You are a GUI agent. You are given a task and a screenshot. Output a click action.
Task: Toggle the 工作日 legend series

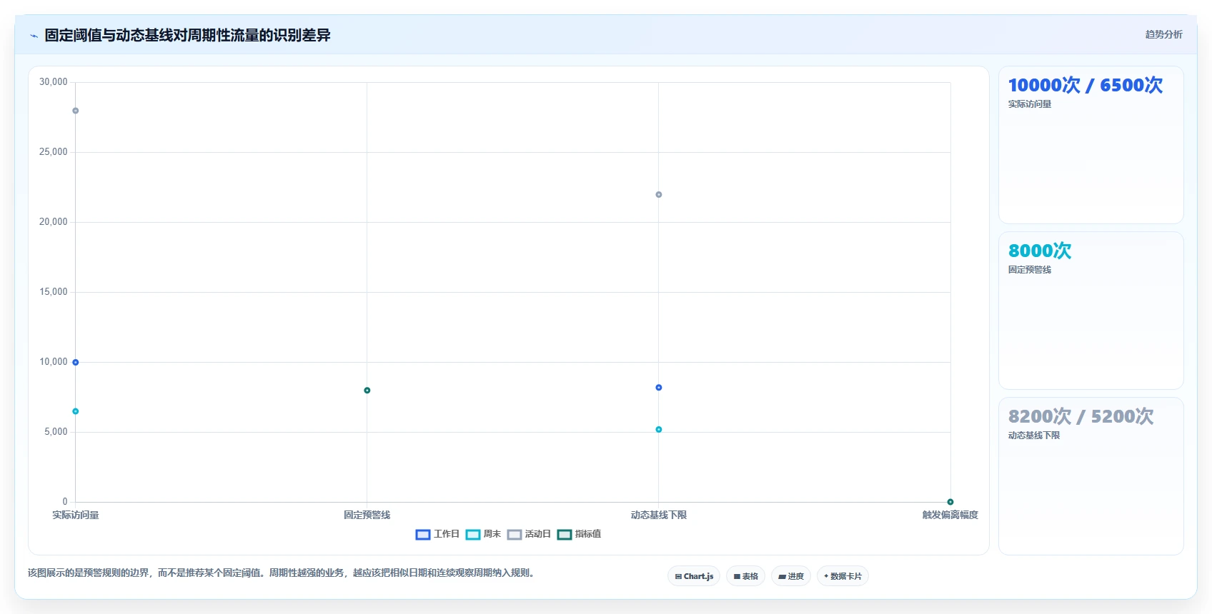point(437,534)
